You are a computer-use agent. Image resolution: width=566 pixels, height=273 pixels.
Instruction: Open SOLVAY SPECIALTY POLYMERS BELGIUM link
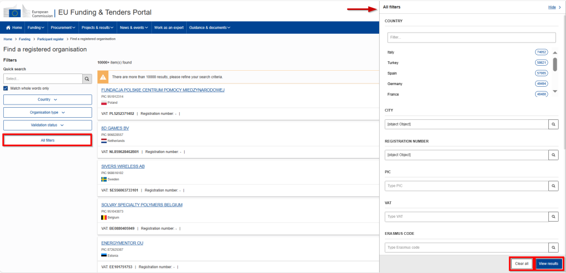pyautogui.click(x=142, y=204)
